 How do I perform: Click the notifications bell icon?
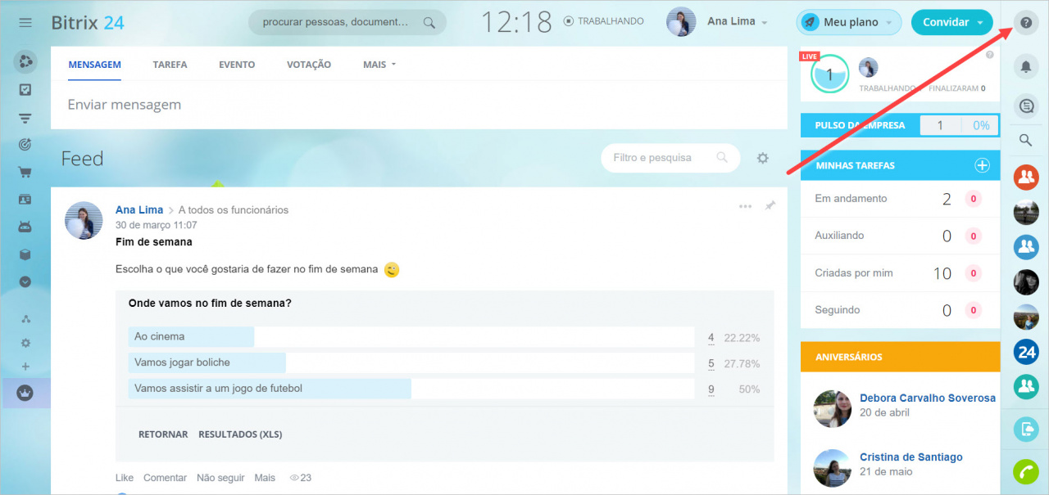(1025, 66)
